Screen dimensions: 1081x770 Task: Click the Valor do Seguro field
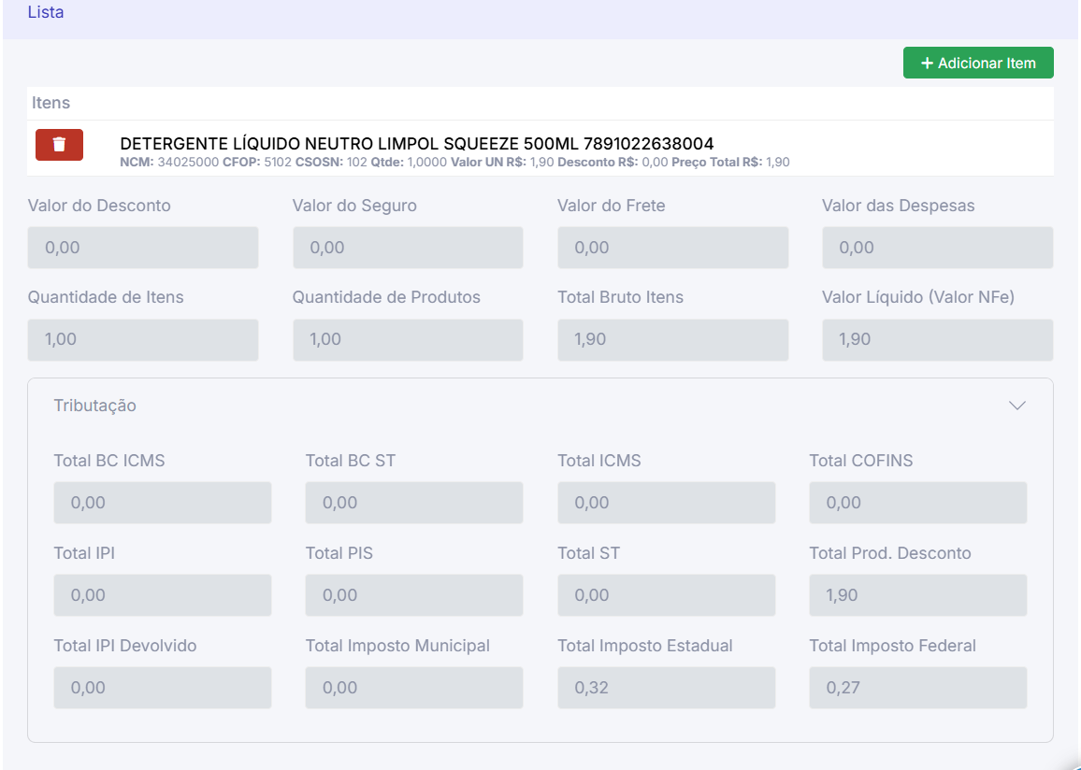(x=408, y=248)
